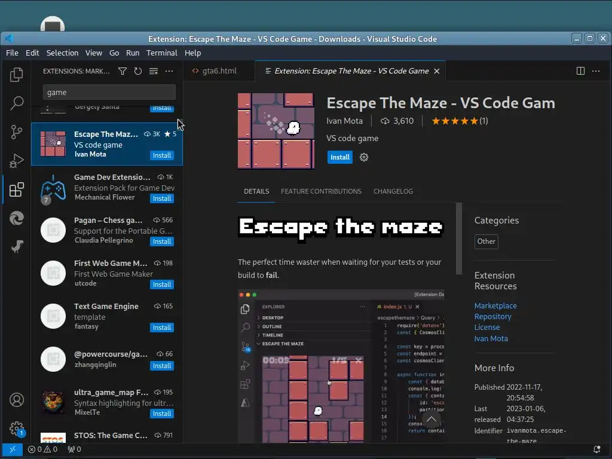Screen dimensions: 612x459
Task: Open the Repository resource link
Action: [x=492, y=317]
